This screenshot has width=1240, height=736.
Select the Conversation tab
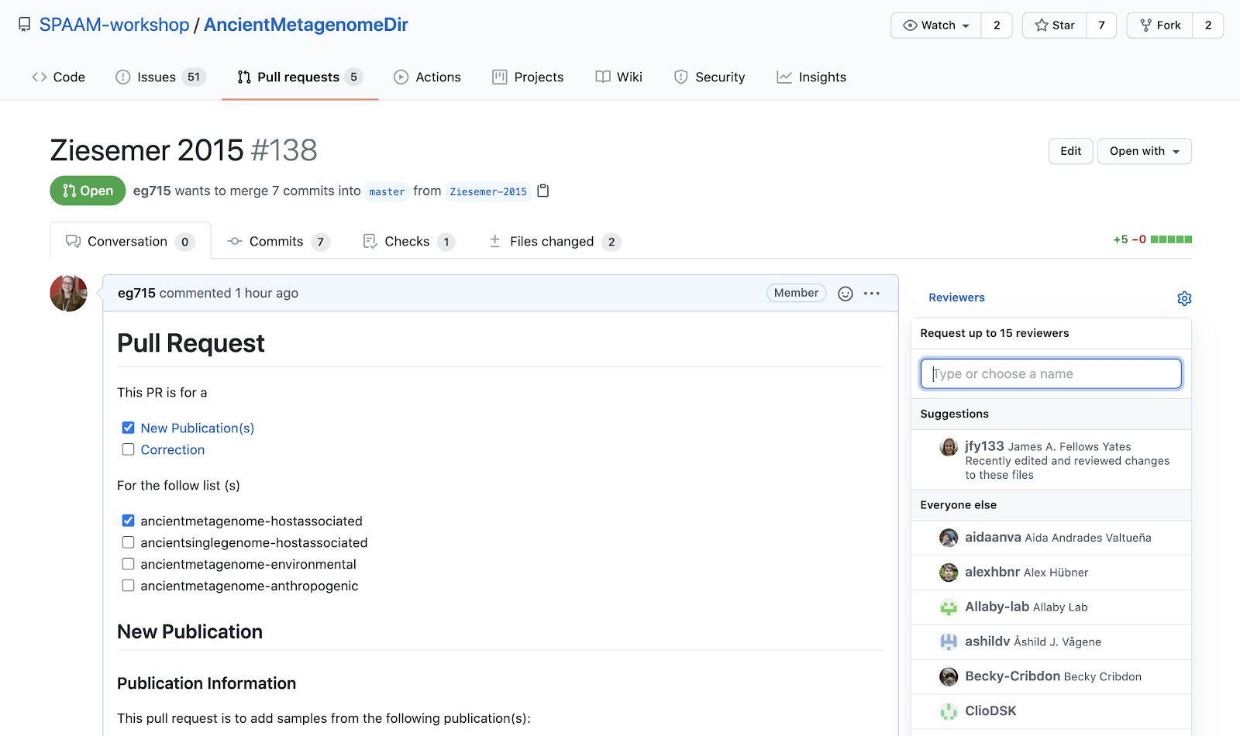(x=130, y=241)
